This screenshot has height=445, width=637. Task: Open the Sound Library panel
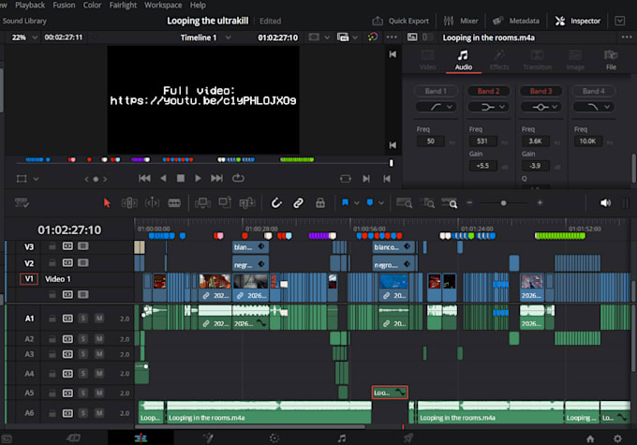(24, 21)
